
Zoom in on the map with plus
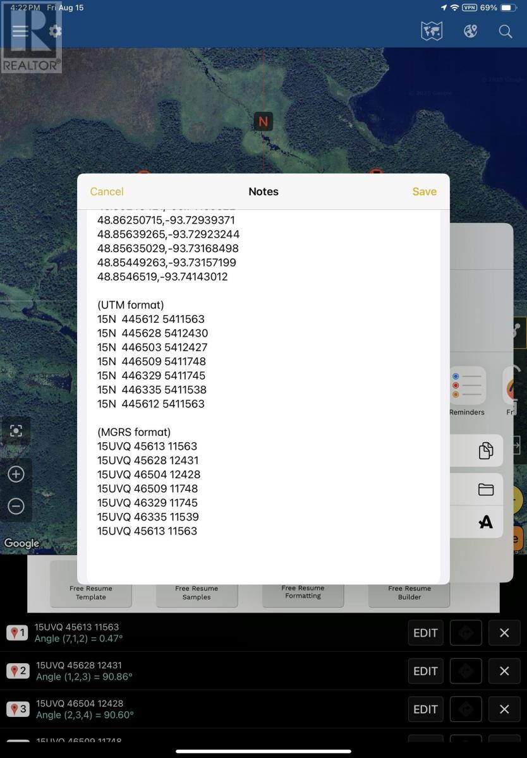pos(16,474)
